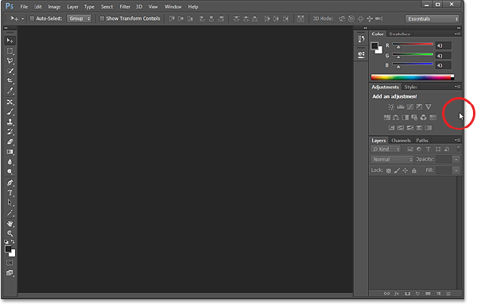Select the Spot Healing Brush tool
This screenshot has width=477, height=304.
10,102
